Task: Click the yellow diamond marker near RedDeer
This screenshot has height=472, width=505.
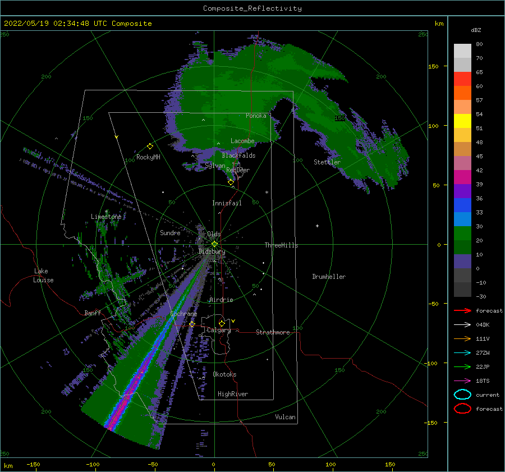Action: point(231,182)
